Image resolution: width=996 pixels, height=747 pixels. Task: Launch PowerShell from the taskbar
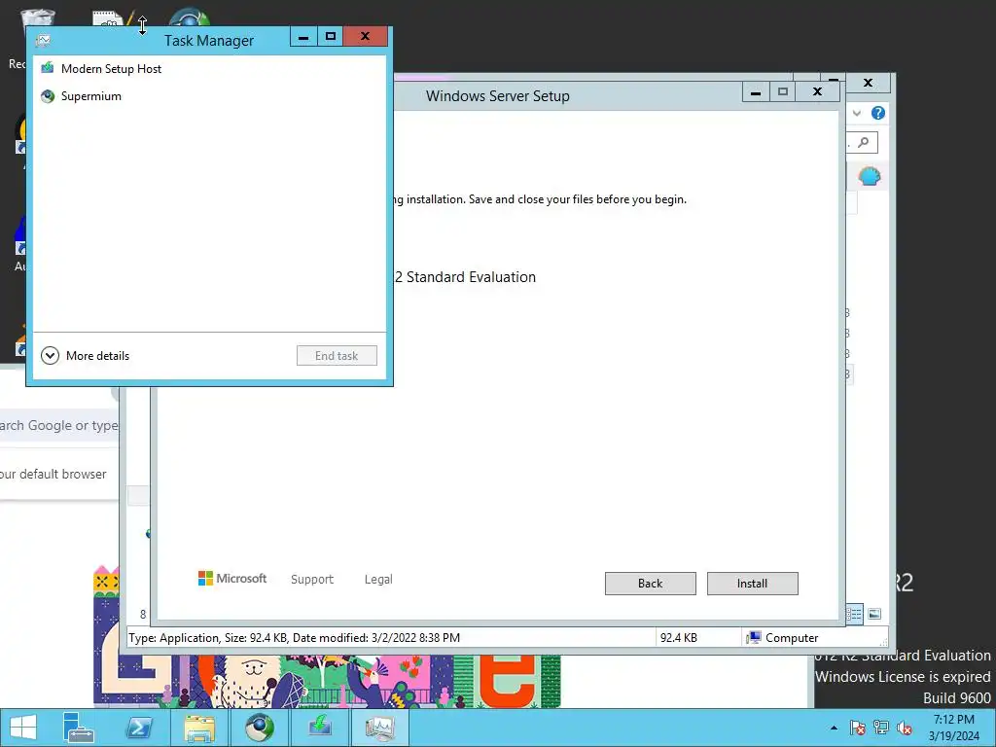point(139,728)
